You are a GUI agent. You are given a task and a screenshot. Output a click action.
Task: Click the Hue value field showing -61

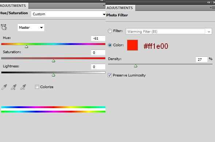pos(98,39)
